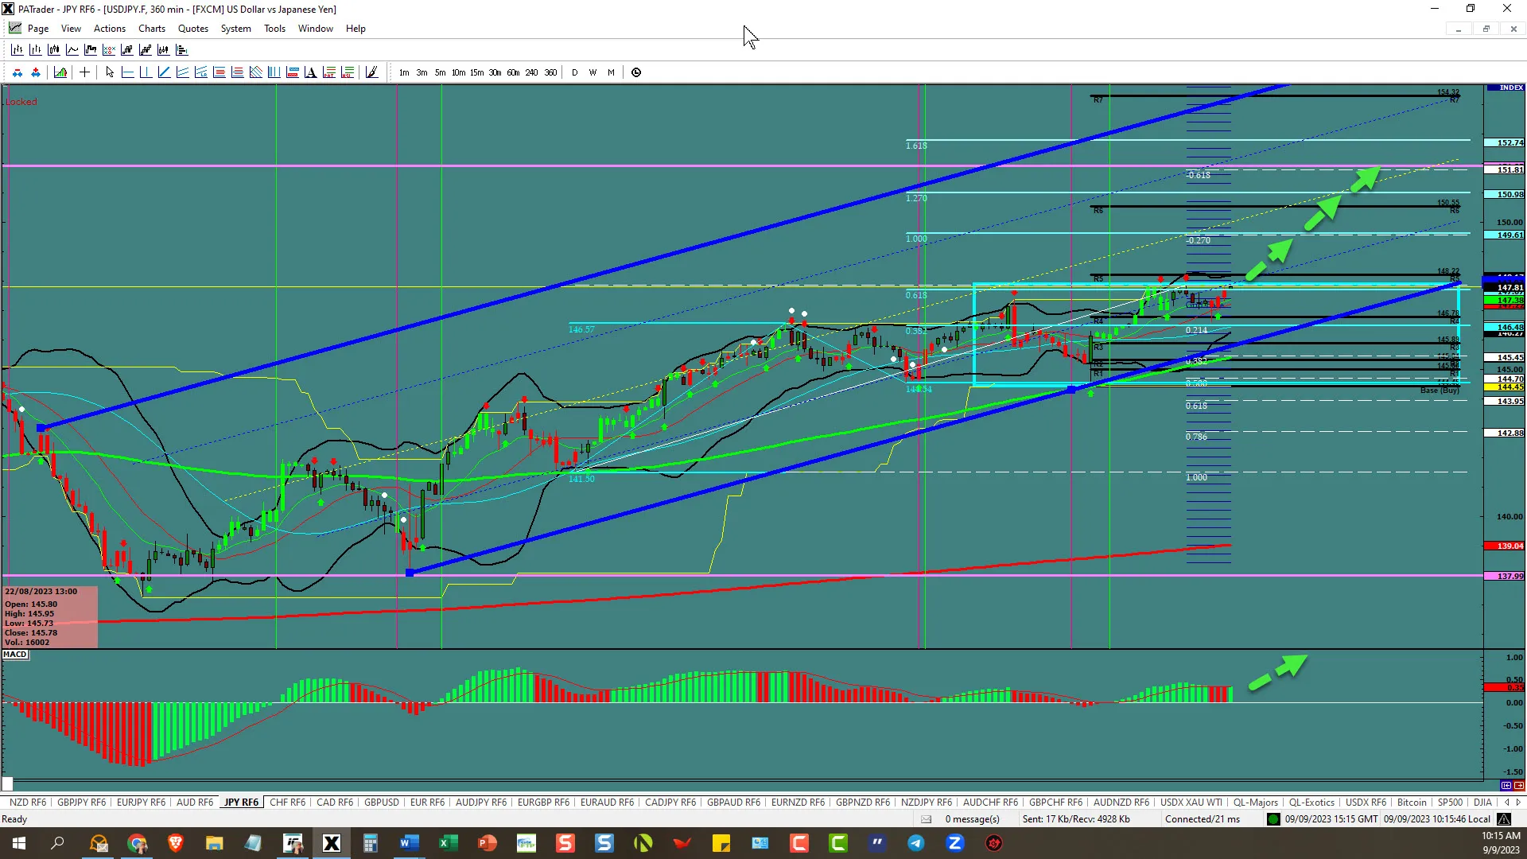Open the app icon left of Page menu
1527x859 pixels.
click(14, 28)
